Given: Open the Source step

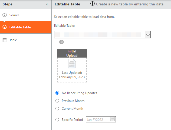Looking at the screenshot, I should (x=26, y=15).
